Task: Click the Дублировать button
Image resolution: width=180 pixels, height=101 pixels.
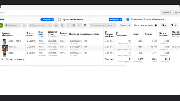Action: tap(12, 26)
